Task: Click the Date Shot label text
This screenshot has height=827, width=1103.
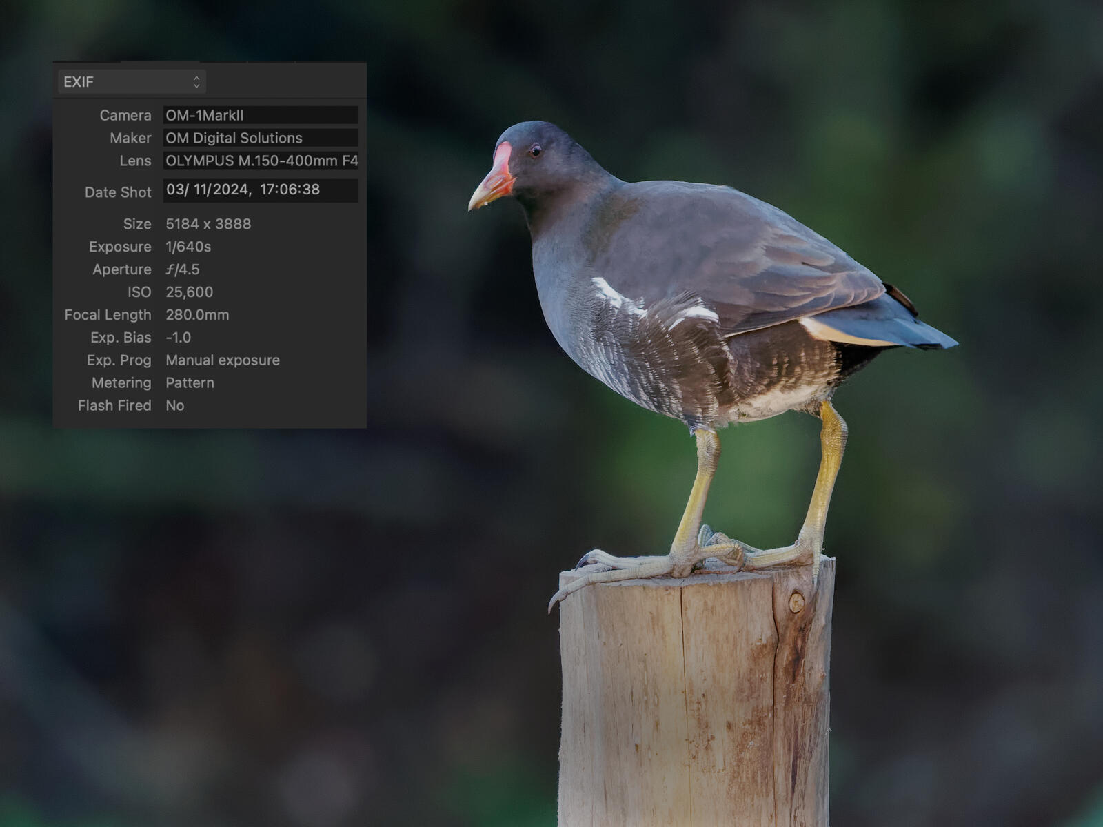Action: click(117, 192)
